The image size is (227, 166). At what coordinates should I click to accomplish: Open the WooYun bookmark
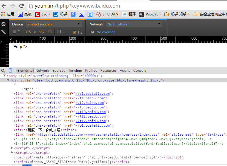tap(150, 14)
